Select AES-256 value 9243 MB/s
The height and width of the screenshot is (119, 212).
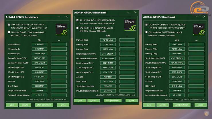point(40,82)
